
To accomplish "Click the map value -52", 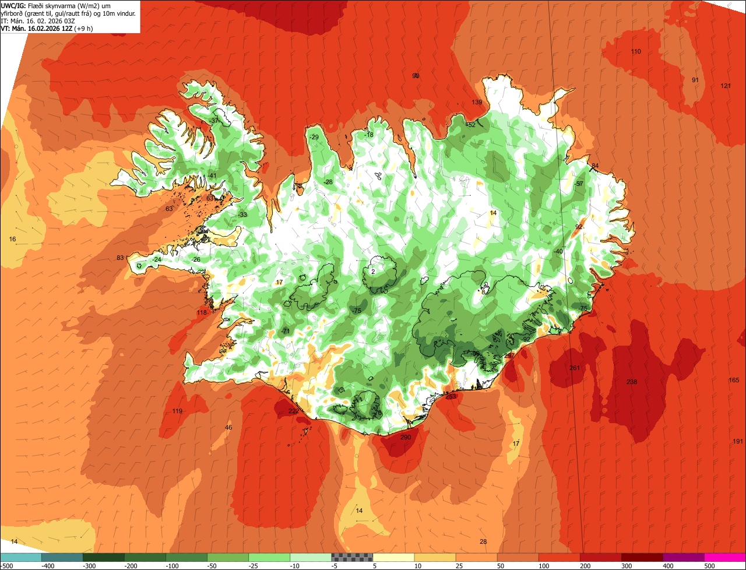I will (471, 125).
